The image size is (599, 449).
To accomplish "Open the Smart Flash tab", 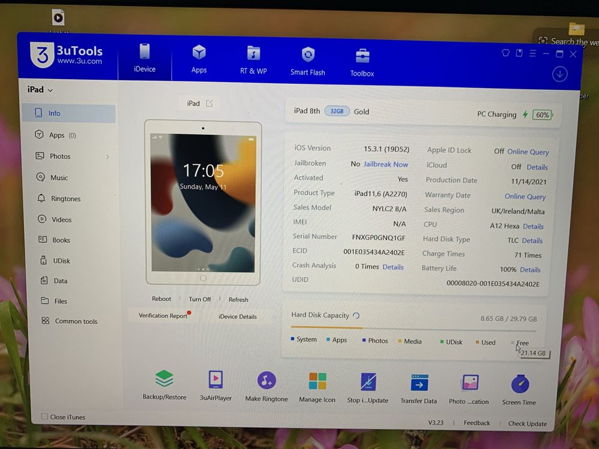I will point(307,62).
